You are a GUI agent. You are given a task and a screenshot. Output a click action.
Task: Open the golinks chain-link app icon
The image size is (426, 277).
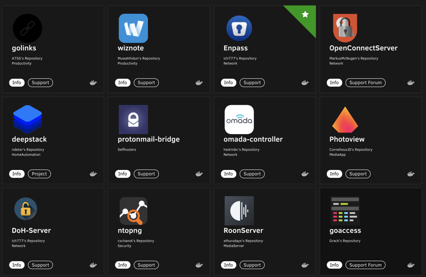(27, 28)
